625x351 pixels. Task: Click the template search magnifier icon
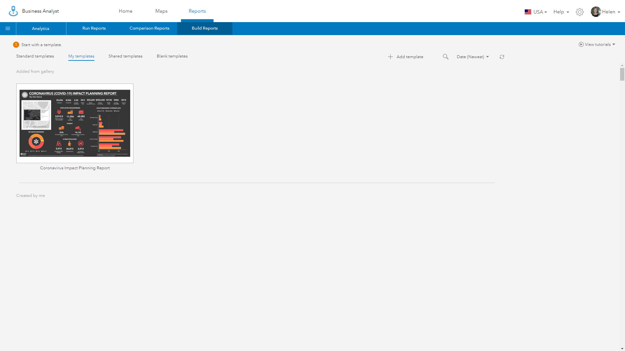(446, 57)
